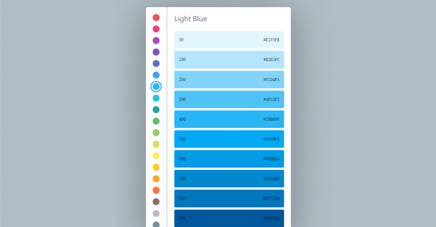
Task: Select the red color dot
Action: [x=156, y=17]
